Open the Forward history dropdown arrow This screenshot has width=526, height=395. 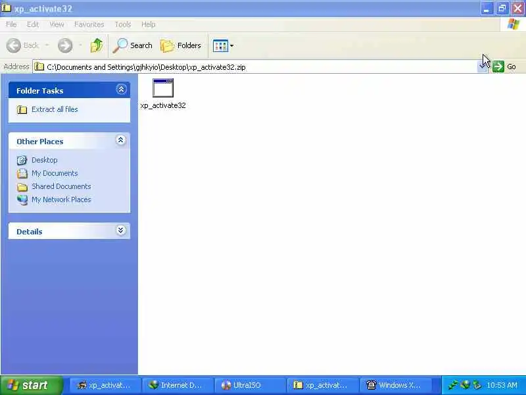tap(80, 45)
